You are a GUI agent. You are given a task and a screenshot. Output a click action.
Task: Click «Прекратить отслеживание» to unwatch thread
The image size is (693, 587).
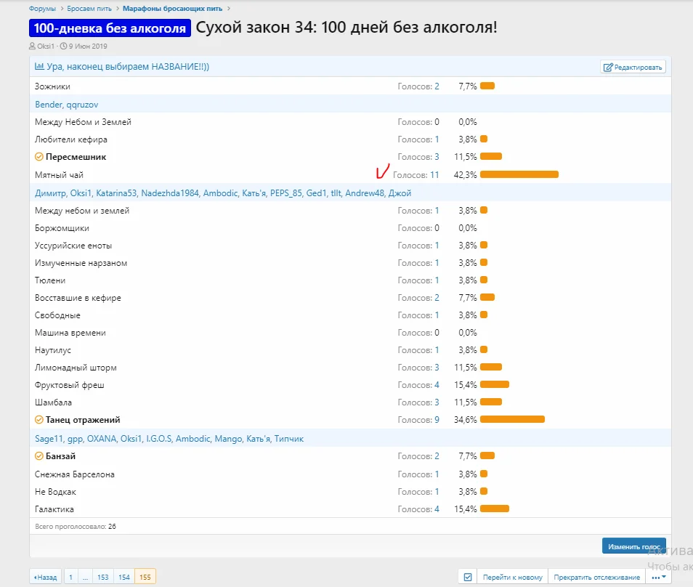click(x=596, y=577)
